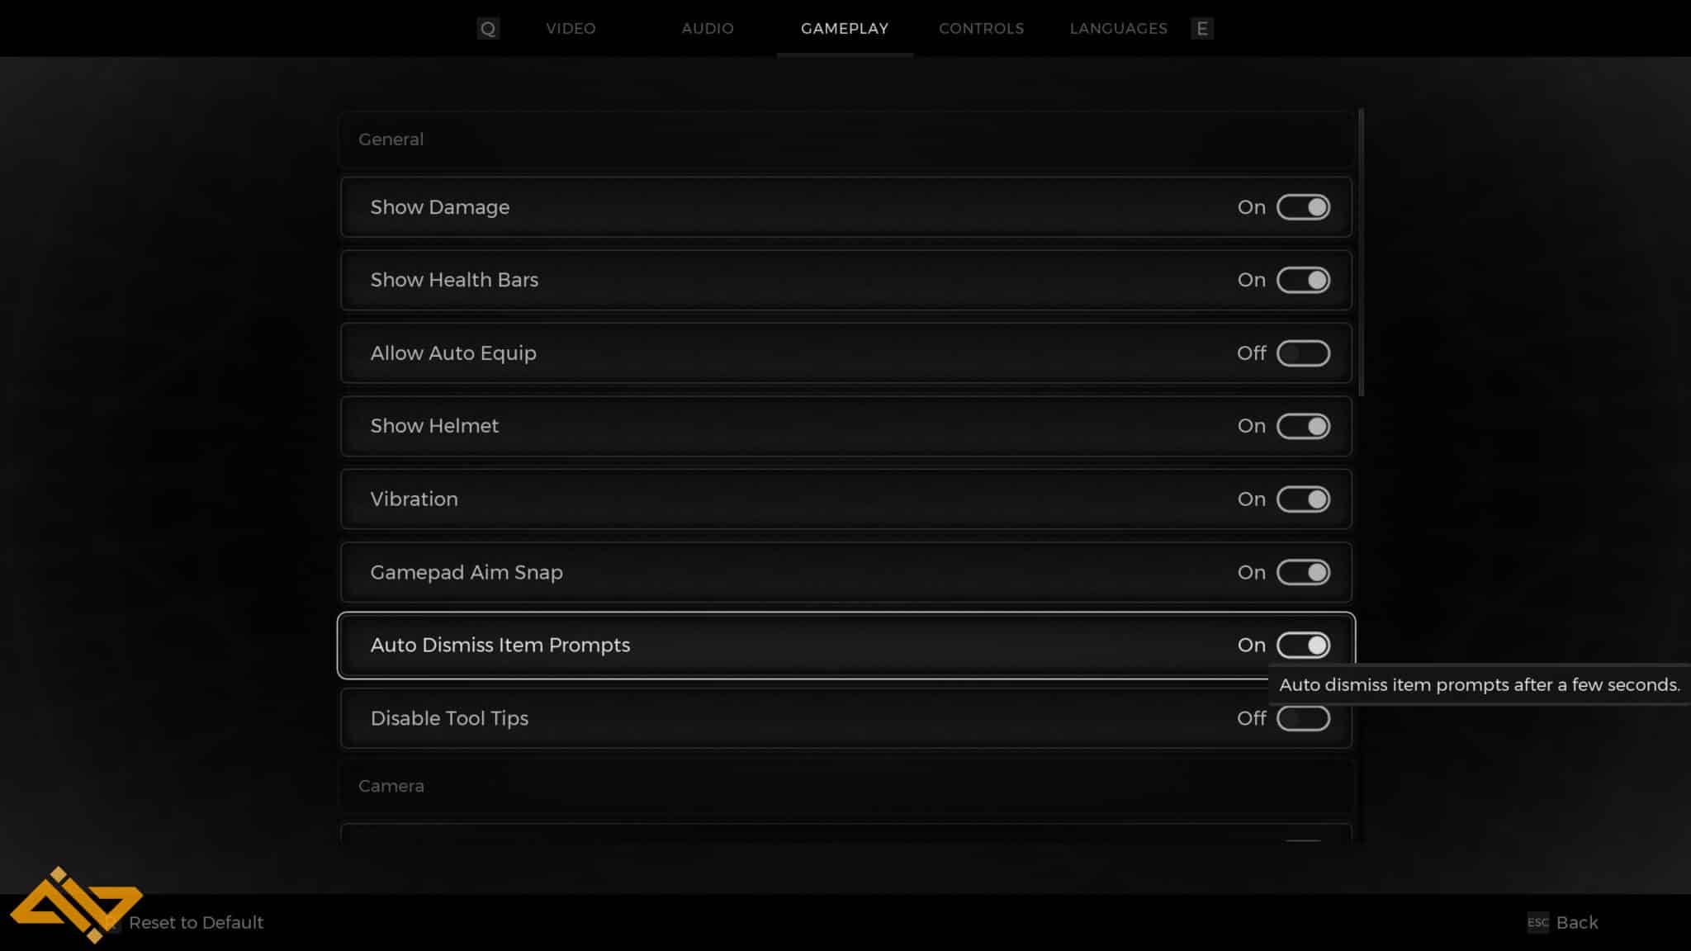1691x951 pixels.
Task: Click the Off value of Disable Tool Tips
Action: (1252, 718)
